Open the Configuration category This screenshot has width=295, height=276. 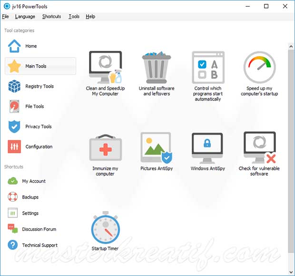(x=39, y=147)
